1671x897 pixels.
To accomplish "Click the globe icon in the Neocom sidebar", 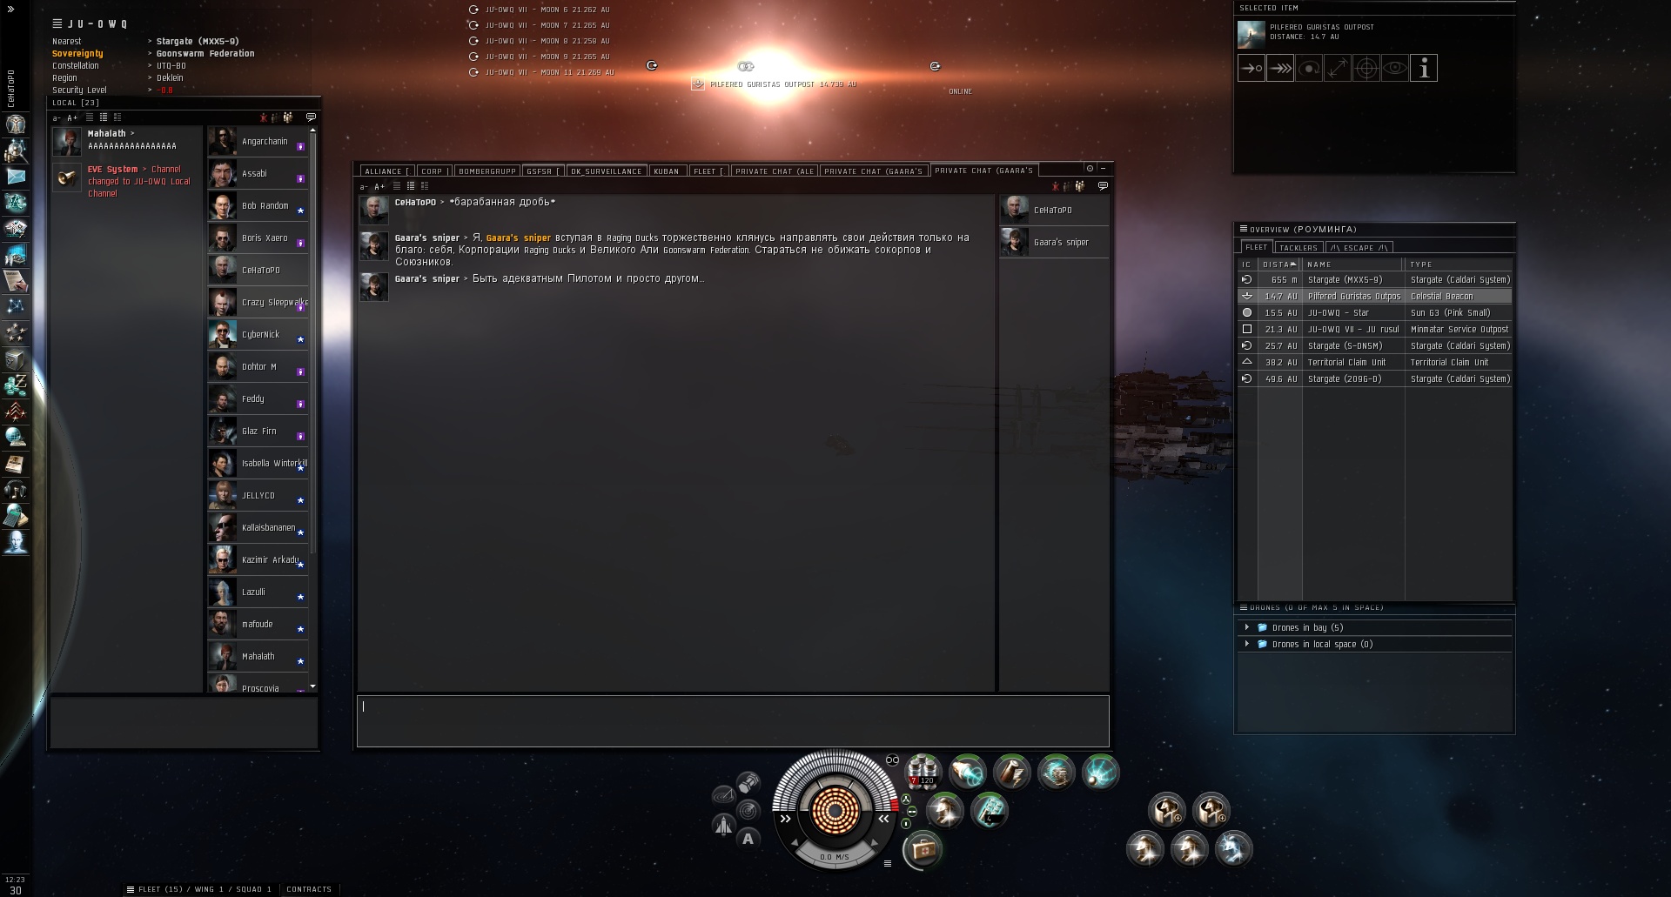I will [x=16, y=437].
